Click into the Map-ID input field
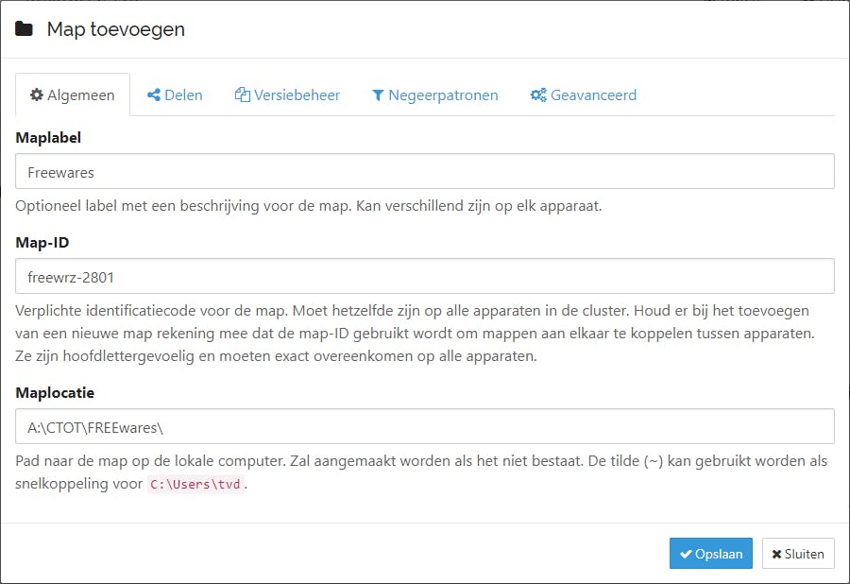Viewport: 850px width, 584px height. pos(425,277)
